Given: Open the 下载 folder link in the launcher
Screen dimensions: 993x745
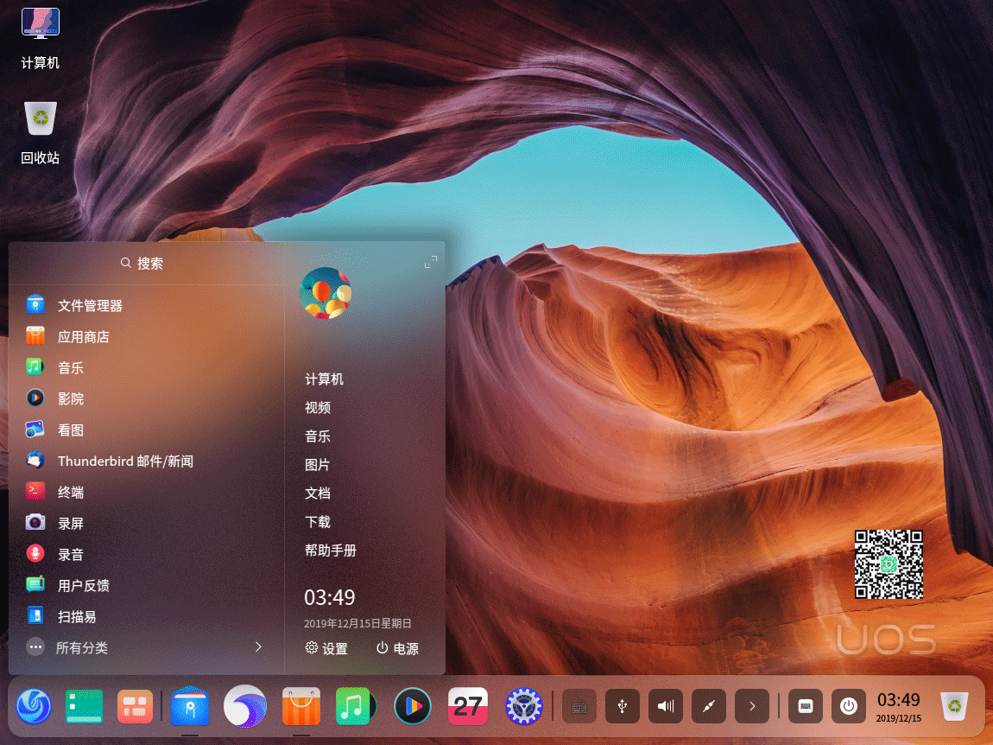Looking at the screenshot, I should click(318, 522).
